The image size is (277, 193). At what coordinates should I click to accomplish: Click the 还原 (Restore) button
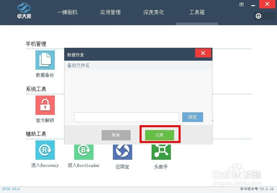point(159,135)
